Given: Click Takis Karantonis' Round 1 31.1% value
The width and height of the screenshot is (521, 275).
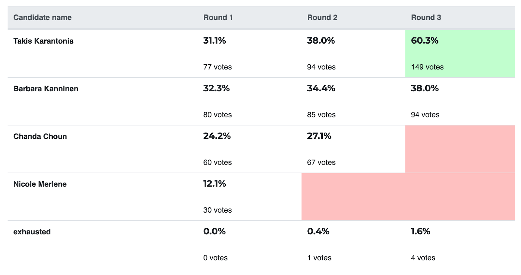Looking at the screenshot, I should (214, 41).
